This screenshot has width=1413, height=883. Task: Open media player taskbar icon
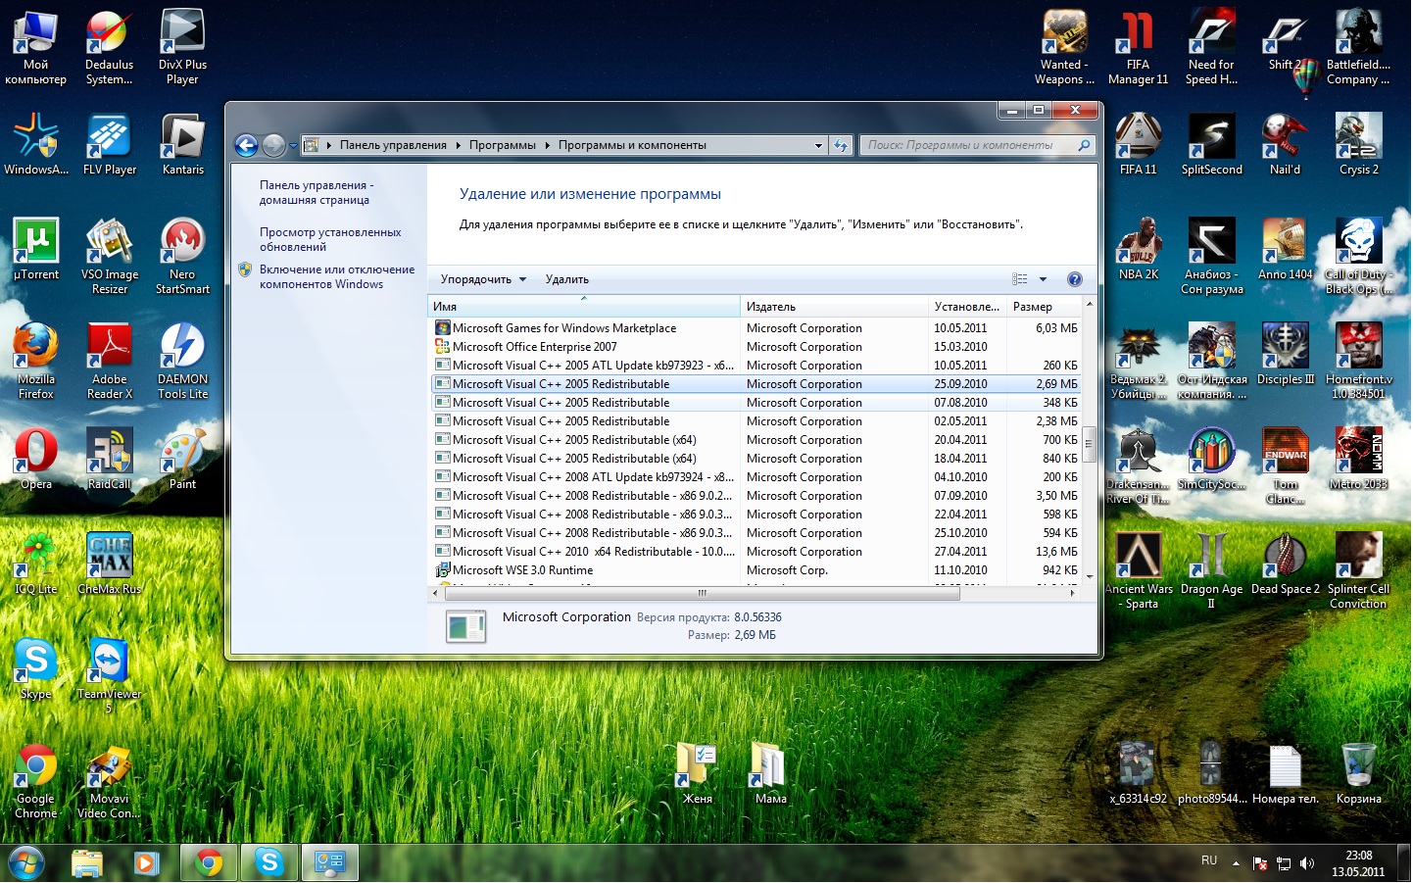(x=147, y=862)
